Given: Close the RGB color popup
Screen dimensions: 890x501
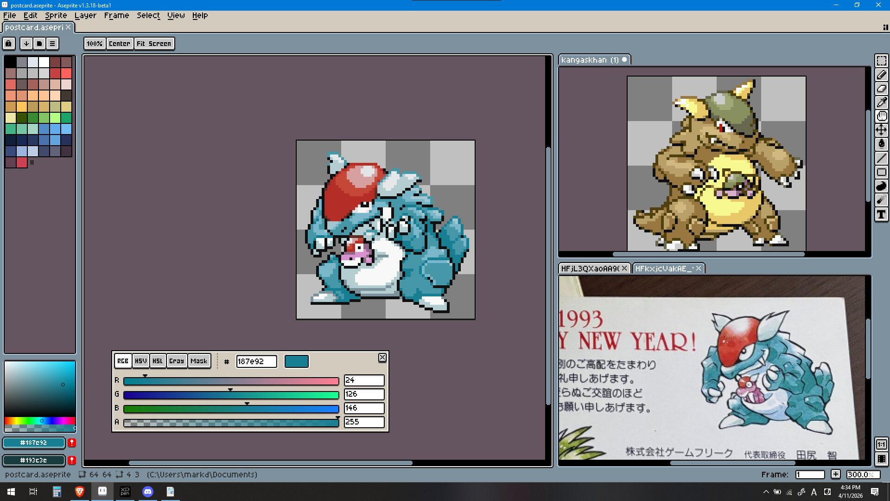Looking at the screenshot, I should pyautogui.click(x=382, y=358).
